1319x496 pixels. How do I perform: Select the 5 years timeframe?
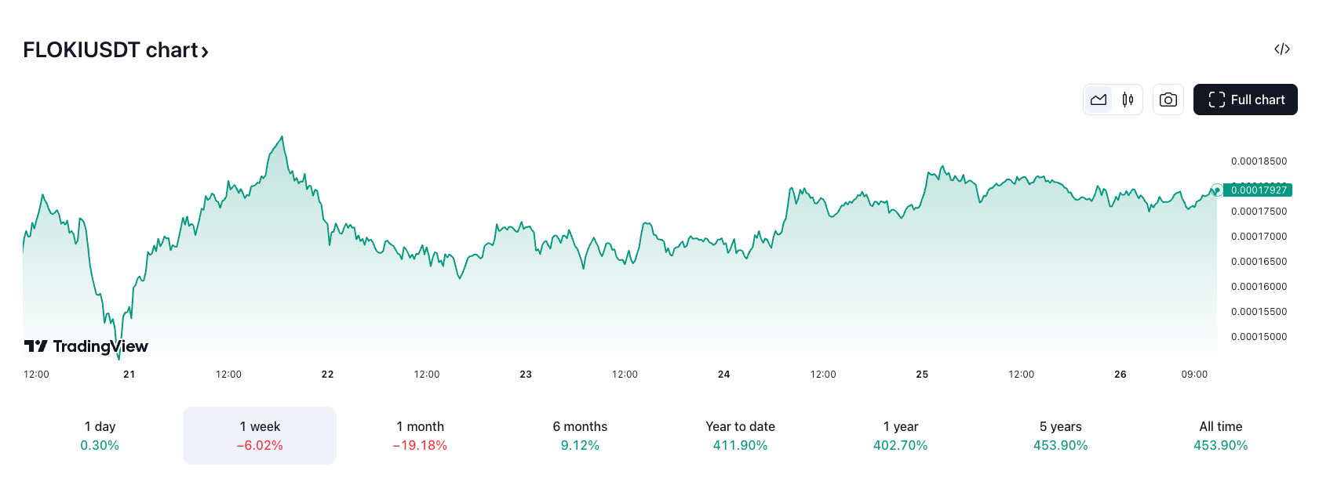(1060, 435)
